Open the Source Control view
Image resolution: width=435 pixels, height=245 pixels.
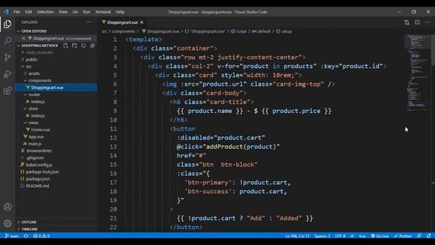click(x=7, y=57)
